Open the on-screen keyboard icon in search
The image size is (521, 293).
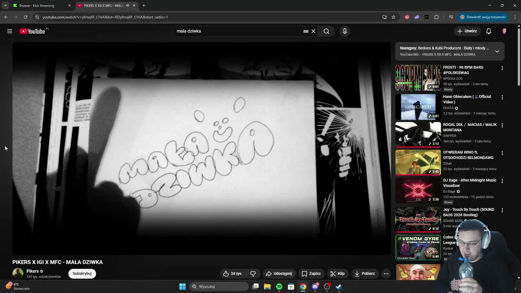coord(306,31)
